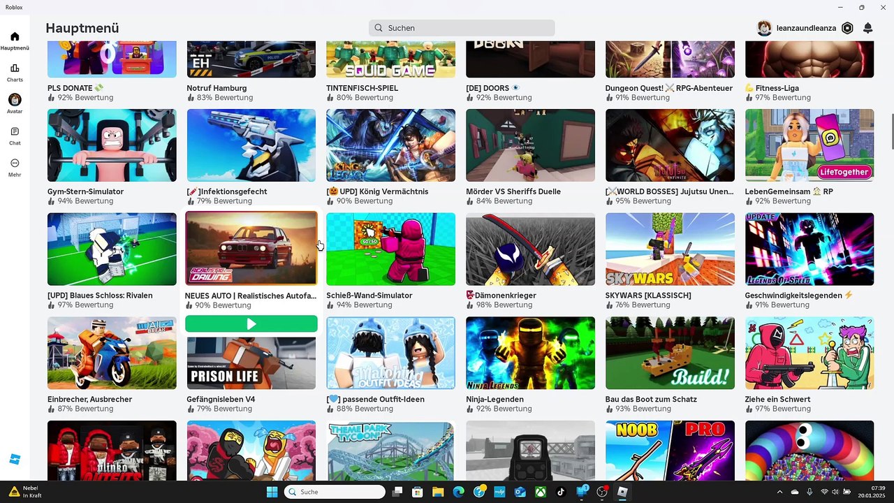Open the notifications bell icon
Image resolution: width=894 pixels, height=503 pixels.
pos(867,28)
